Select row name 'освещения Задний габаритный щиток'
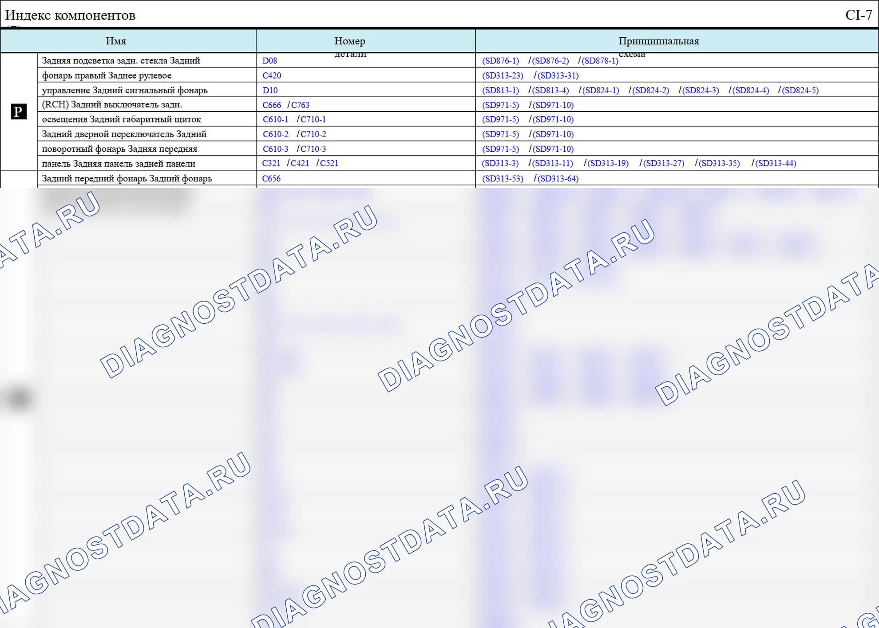The height and width of the screenshot is (628, 879). 121,119
